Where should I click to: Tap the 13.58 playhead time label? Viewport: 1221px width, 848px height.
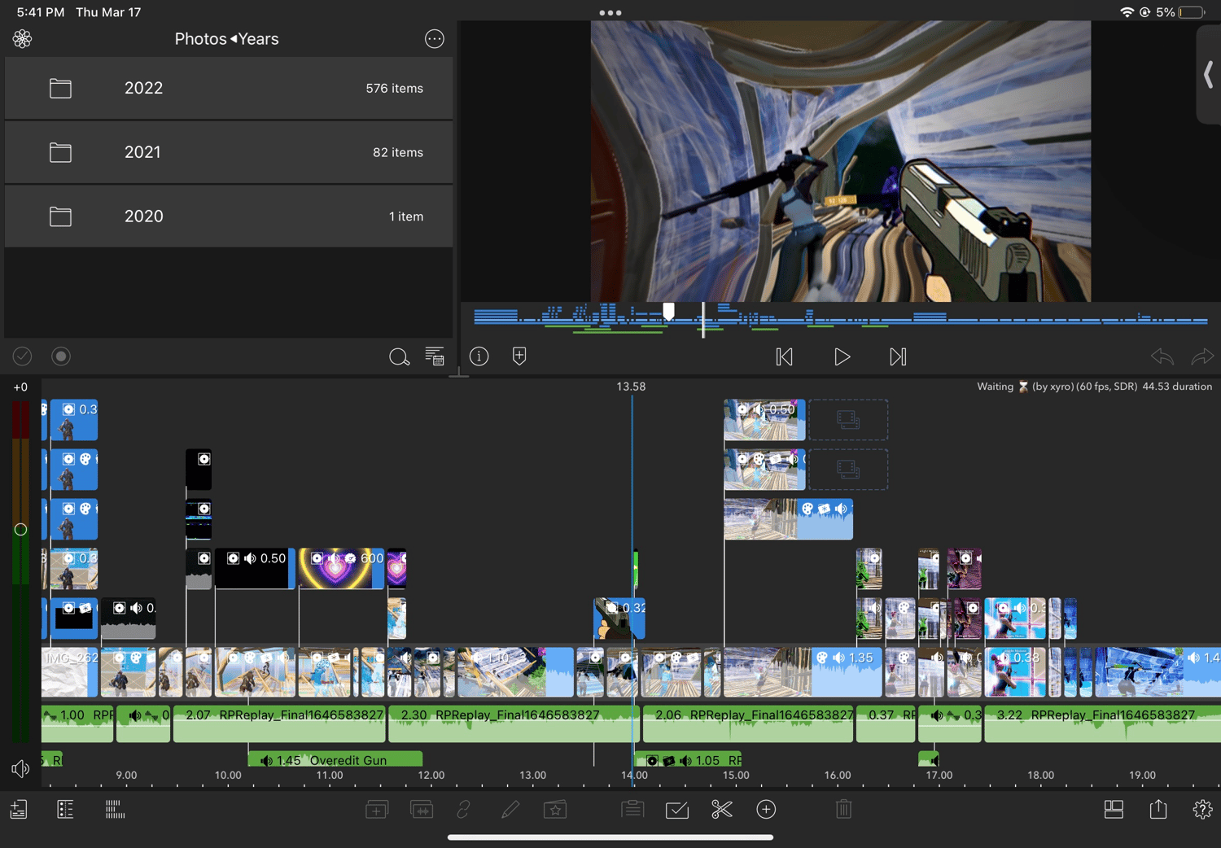click(631, 387)
